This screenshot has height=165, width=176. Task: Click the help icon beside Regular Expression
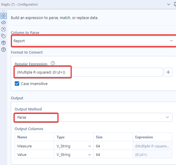click(x=53, y=63)
